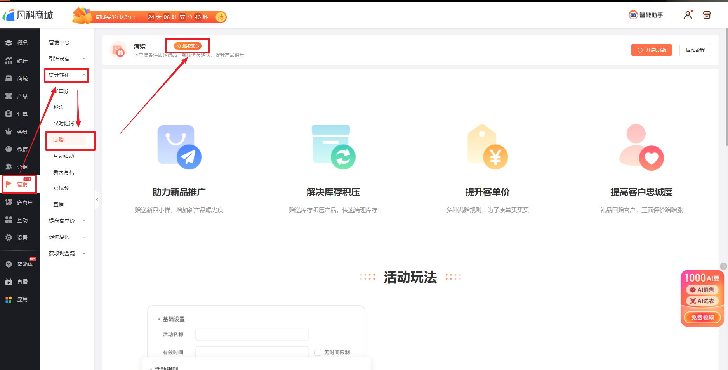Open the 互动 interaction sidebar icon

[9, 220]
